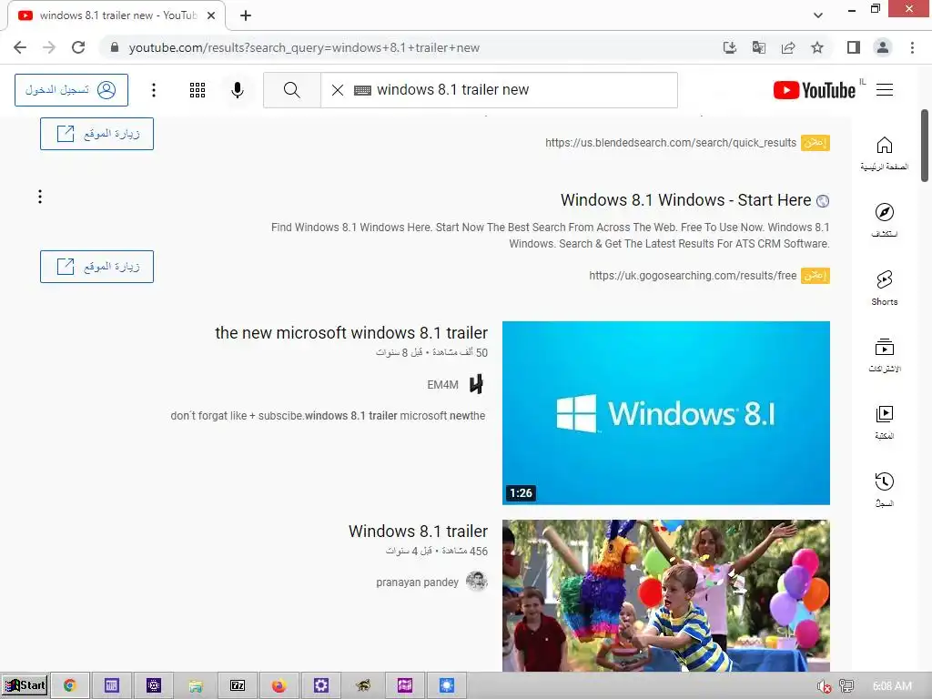Launch Firefox from the taskbar
Screen dimensions: 932x699
[x=279, y=685]
